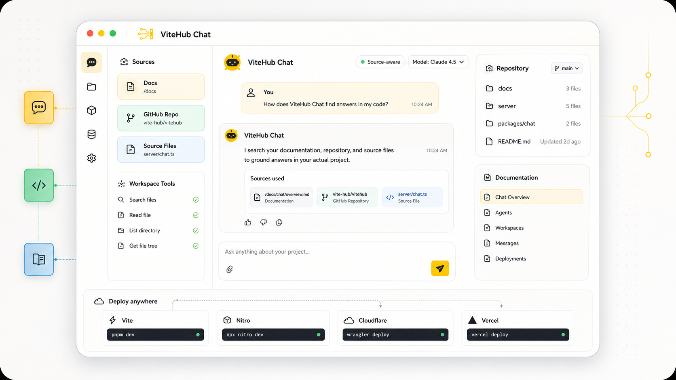Click the Vercel triangle icon

(472, 320)
